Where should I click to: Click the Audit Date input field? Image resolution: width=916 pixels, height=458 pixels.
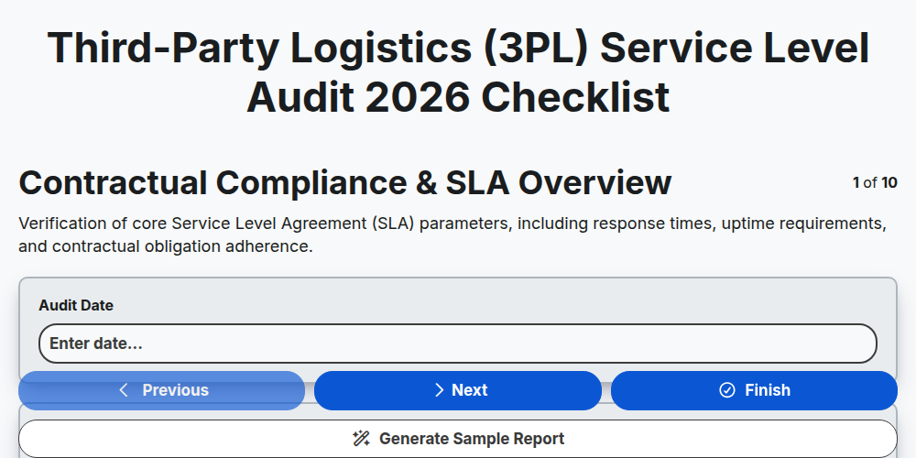(x=457, y=343)
